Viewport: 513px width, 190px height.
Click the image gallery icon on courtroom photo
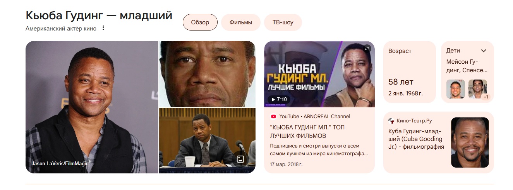tap(240, 159)
